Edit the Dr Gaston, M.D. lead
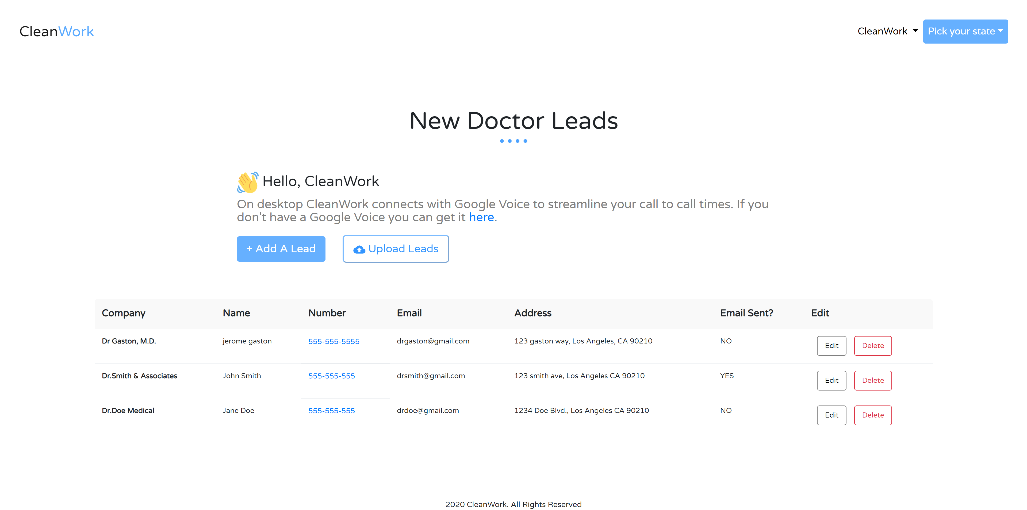 point(831,345)
